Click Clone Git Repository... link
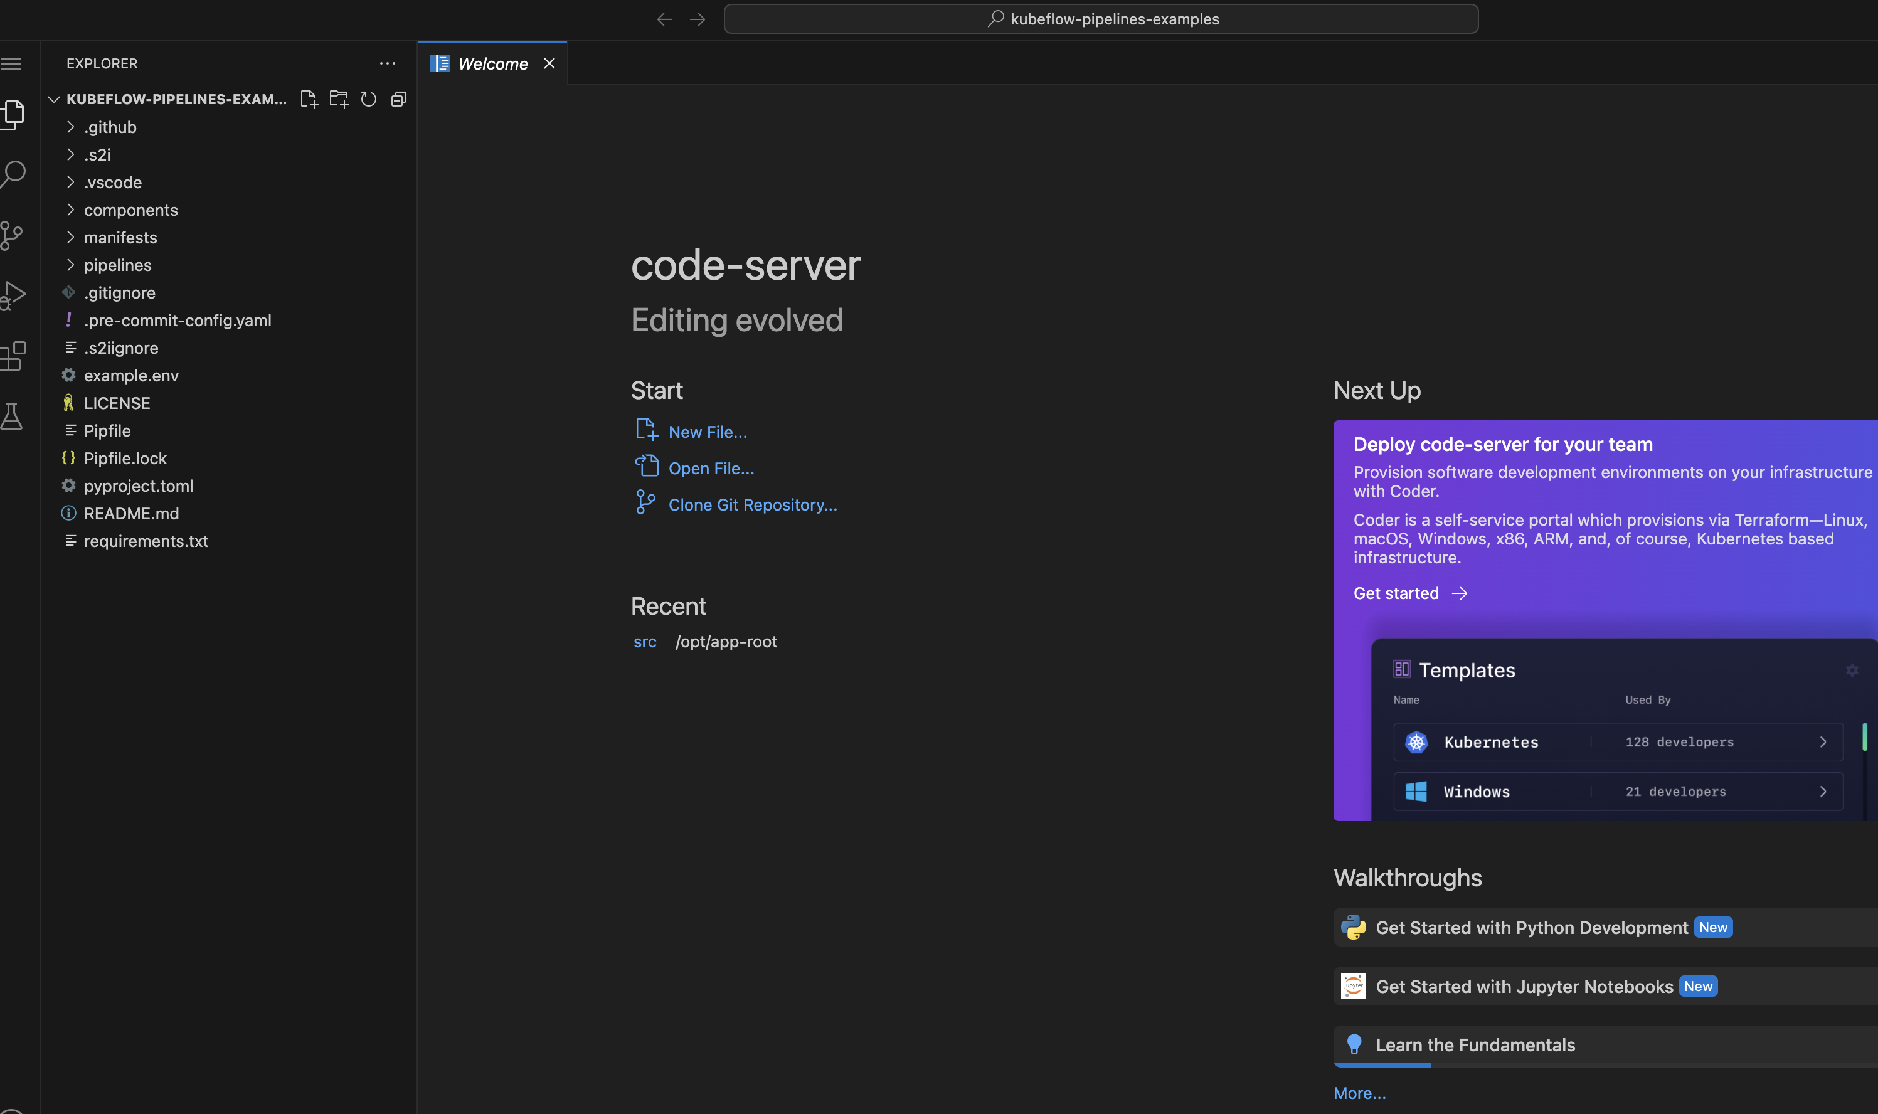Viewport: 1878px width, 1114px height. (753, 505)
